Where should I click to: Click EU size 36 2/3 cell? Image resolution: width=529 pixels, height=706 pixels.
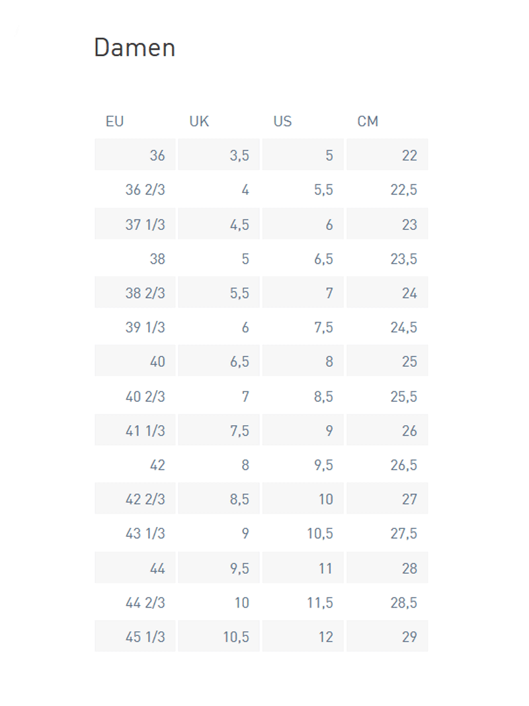(x=135, y=190)
